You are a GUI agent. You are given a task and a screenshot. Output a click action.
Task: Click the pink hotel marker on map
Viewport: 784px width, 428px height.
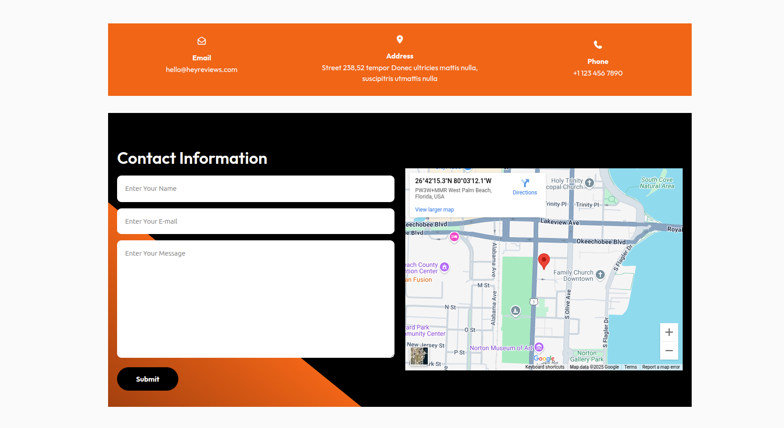point(454,237)
